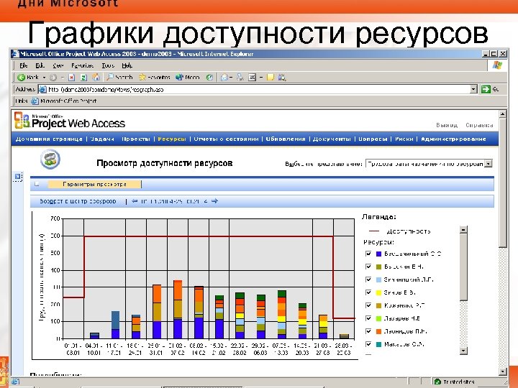Open Favorites star icon
The image size is (518, 388).
click(x=142, y=77)
